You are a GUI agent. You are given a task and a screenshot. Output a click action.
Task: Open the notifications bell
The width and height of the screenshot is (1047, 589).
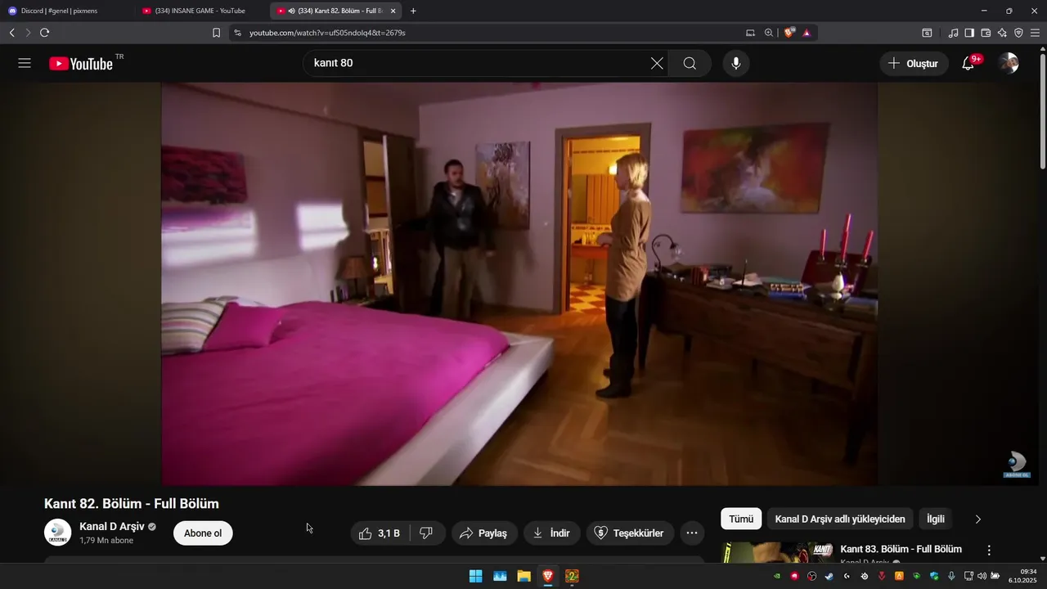pos(968,63)
